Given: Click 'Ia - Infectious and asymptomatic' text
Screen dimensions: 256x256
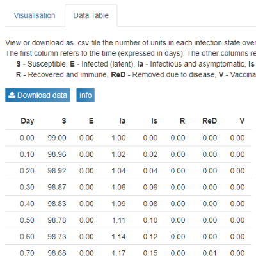Looking at the screenshot, I should [x=191, y=64].
